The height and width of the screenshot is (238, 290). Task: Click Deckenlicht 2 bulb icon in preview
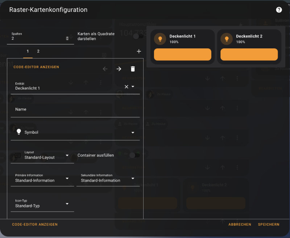tap(227, 39)
